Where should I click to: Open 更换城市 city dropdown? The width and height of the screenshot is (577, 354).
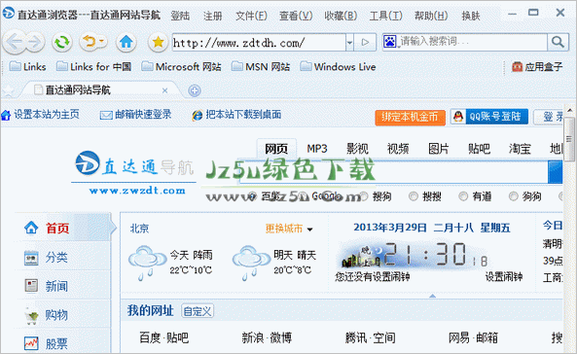tap(289, 229)
